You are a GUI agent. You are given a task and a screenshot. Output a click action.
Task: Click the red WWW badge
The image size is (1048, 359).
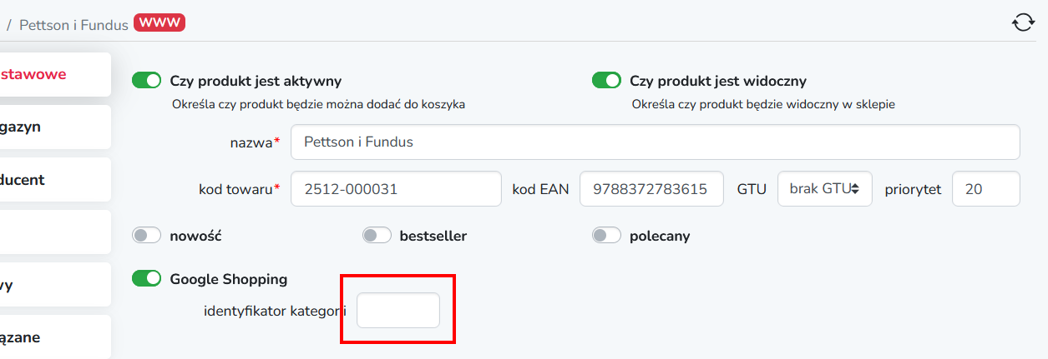click(x=159, y=23)
